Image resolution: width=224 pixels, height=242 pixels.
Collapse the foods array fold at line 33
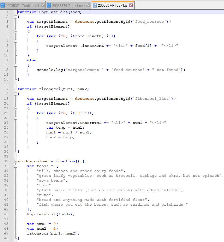15,166
